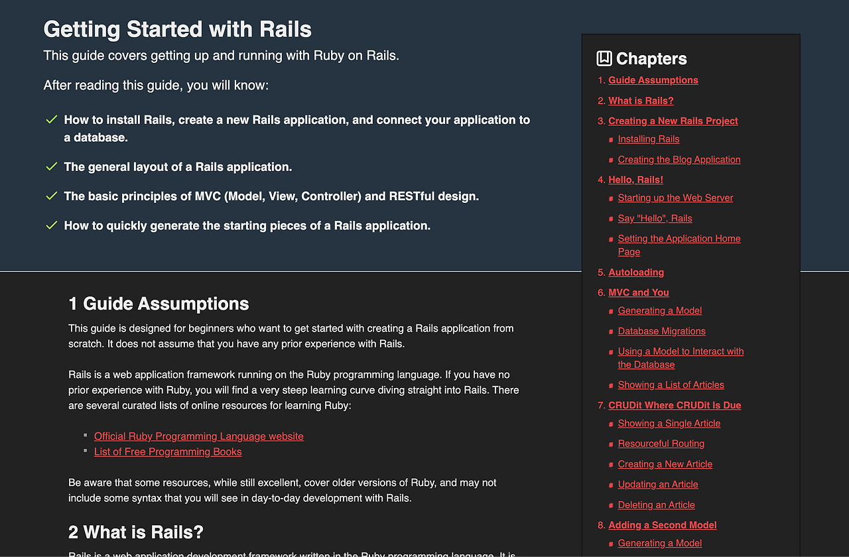This screenshot has width=849, height=557.
Task: Open MVC and You chapter
Action: 639,292
